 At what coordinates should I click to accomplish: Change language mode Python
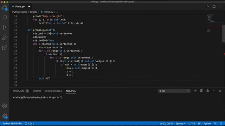[x=207, y=124]
